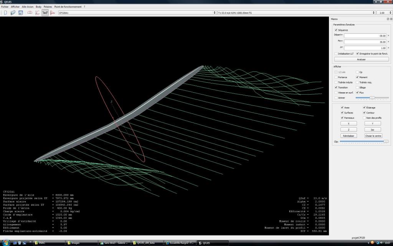Open the CP320A1 wing selection dropdown
Viewport: 393px width, 246px height.
click(x=137, y=13)
